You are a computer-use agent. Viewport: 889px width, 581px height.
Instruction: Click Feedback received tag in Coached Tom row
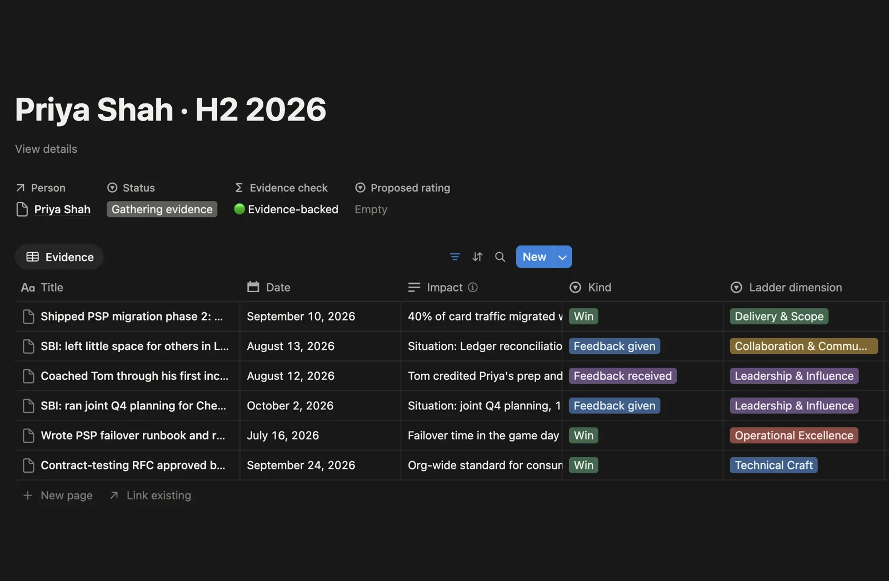[622, 376]
